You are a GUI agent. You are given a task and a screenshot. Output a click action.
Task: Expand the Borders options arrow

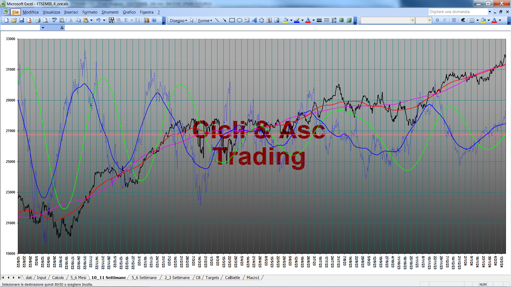click(477, 20)
